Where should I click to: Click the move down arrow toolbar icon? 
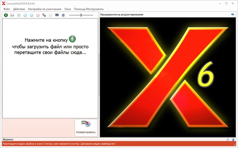tap(25, 15)
